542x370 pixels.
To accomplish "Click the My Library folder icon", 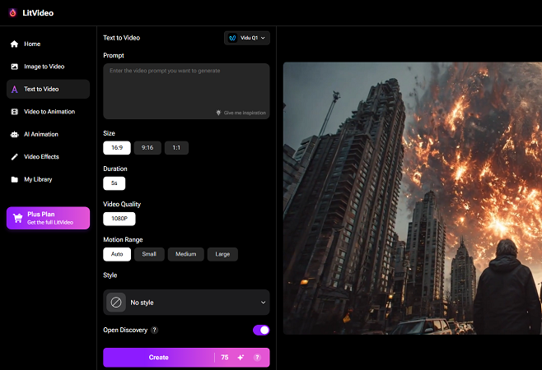I will point(14,179).
